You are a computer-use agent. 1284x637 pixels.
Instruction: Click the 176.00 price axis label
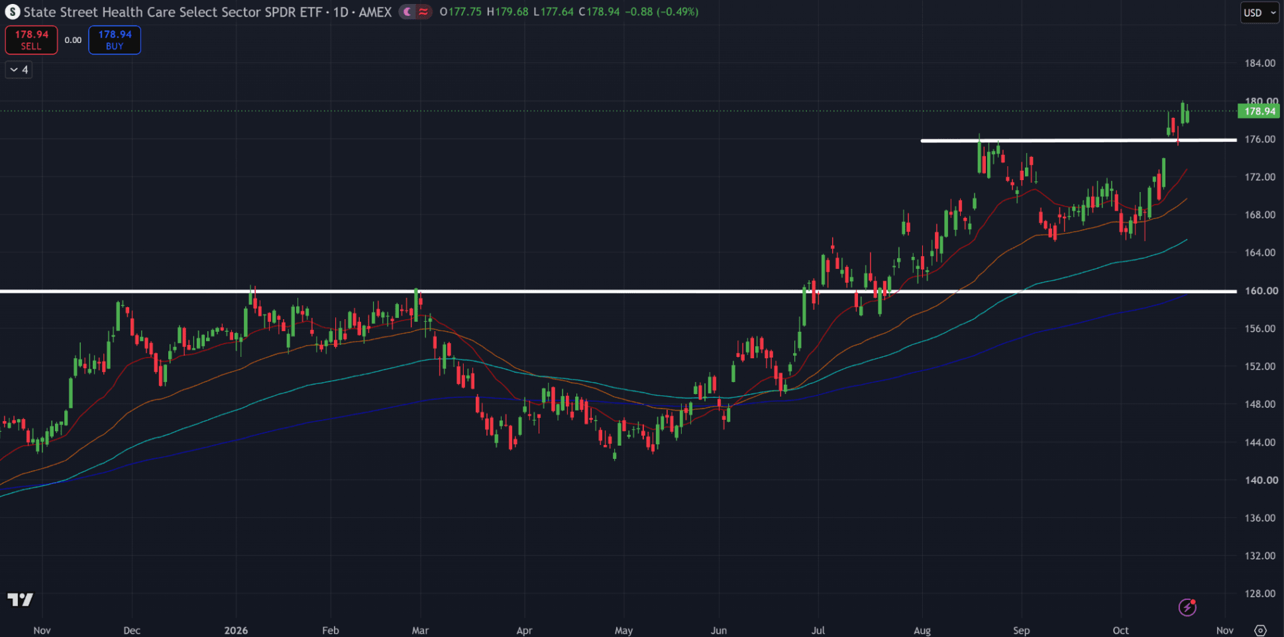[x=1259, y=139]
